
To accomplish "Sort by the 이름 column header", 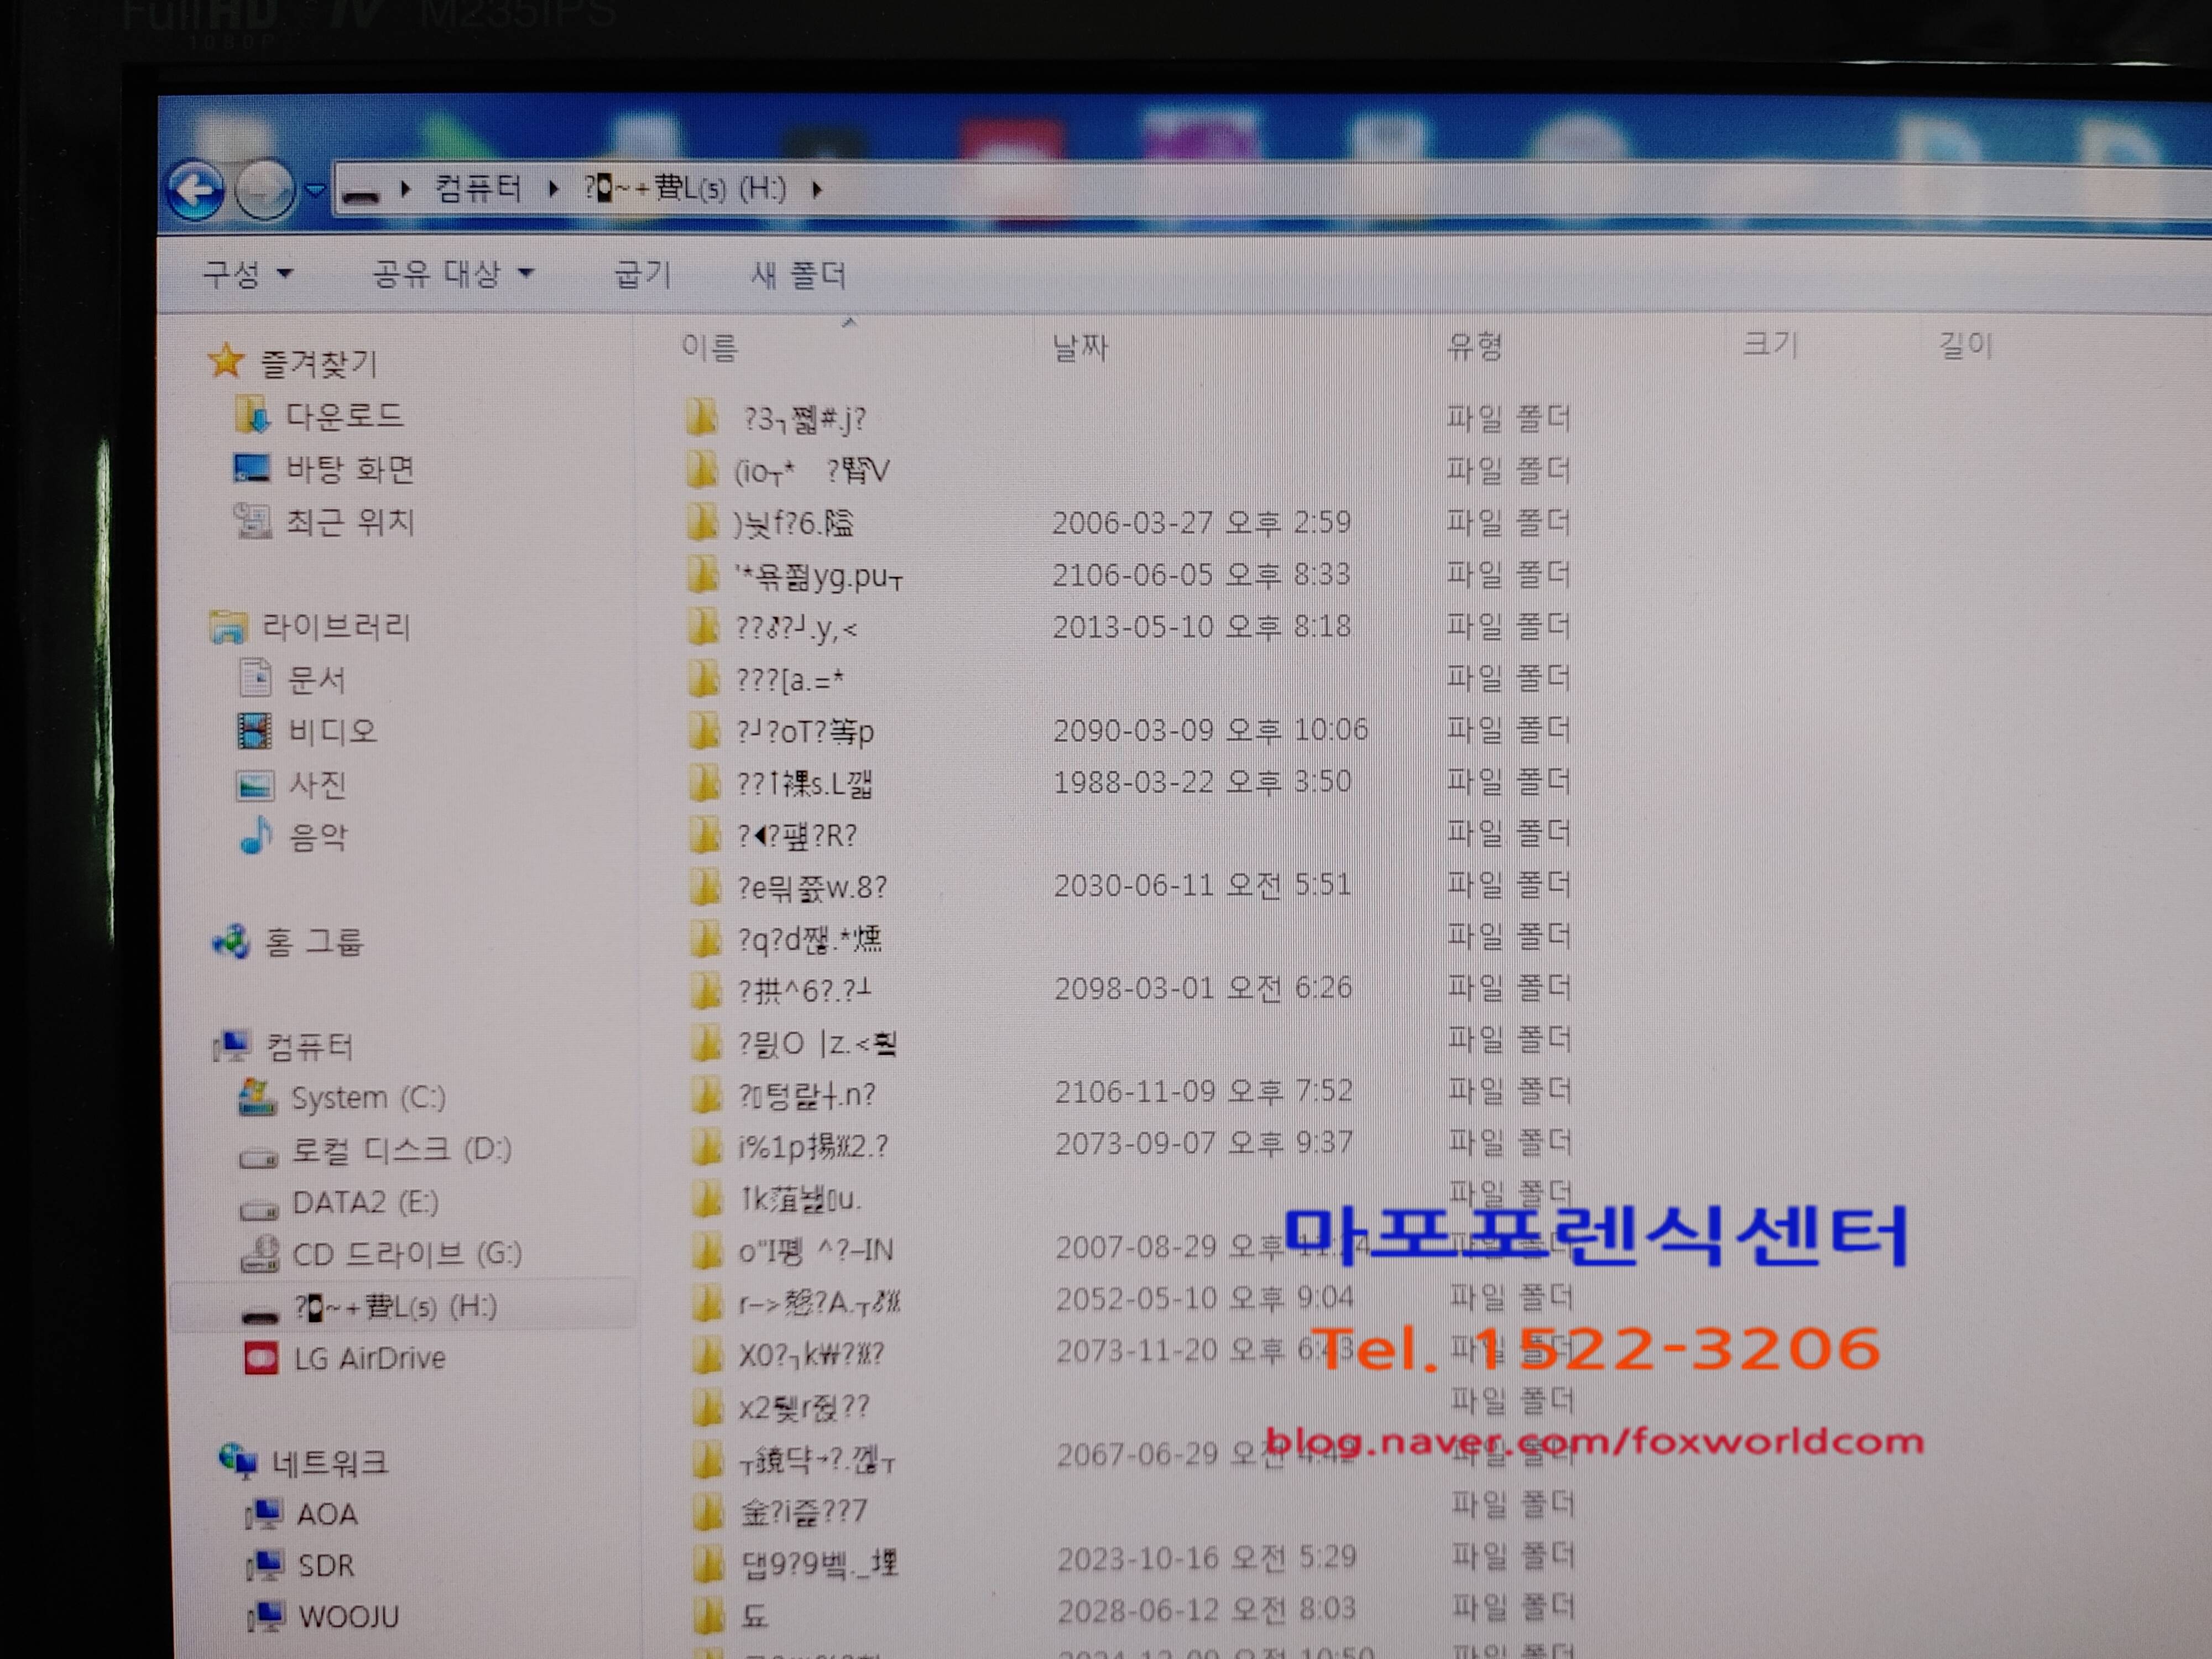I will click(709, 347).
